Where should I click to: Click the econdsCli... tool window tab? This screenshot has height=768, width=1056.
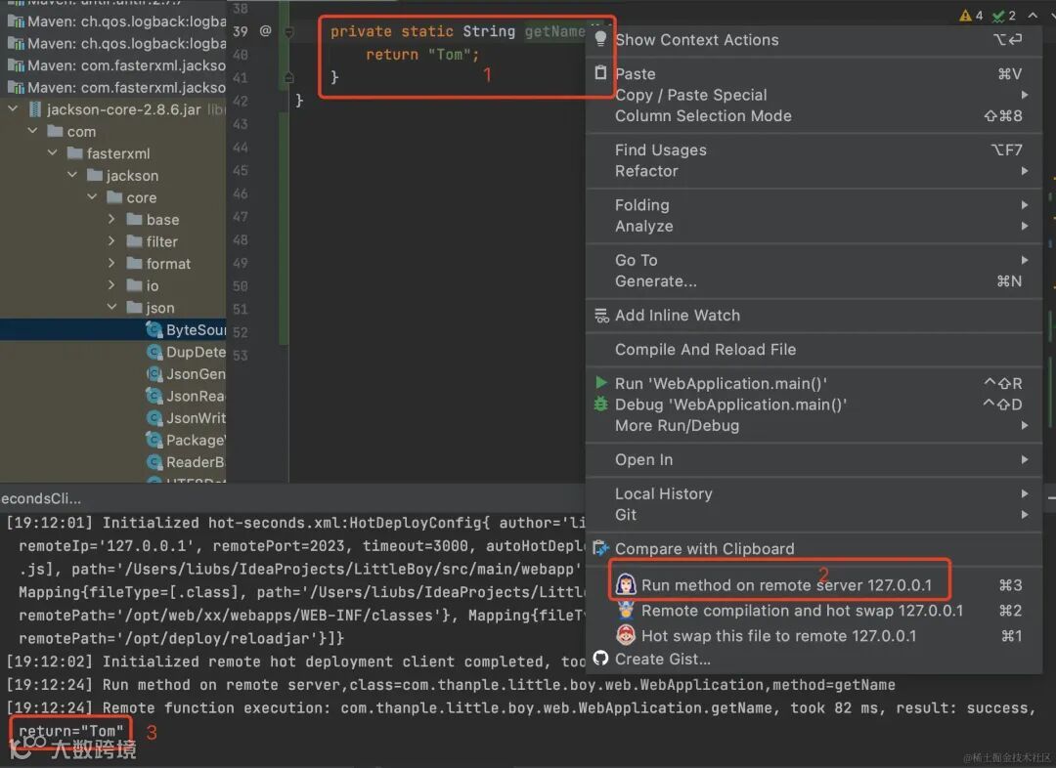point(40,498)
